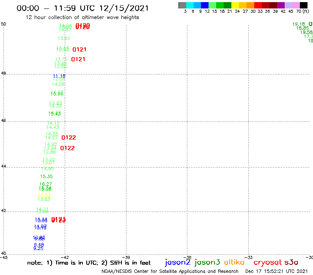
Task: Click the 0121 time label beside 13.75
Action: click(x=78, y=59)
